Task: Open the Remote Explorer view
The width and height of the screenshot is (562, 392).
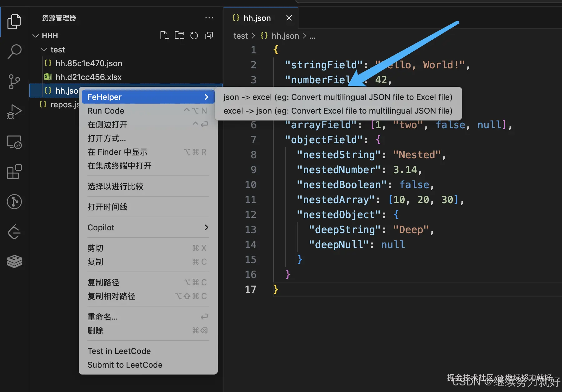Action: [x=14, y=142]
